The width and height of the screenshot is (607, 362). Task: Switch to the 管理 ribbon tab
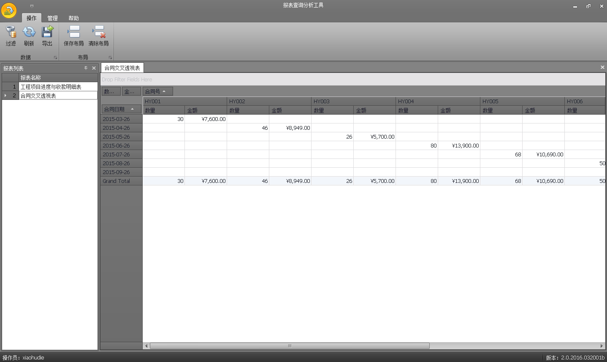click(52, 18)
